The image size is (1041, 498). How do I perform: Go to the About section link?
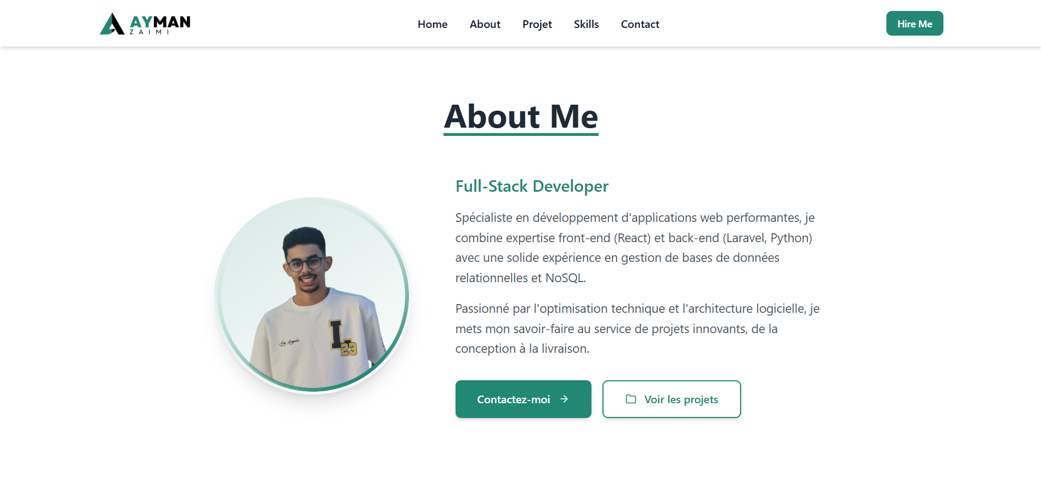[485, 24]
